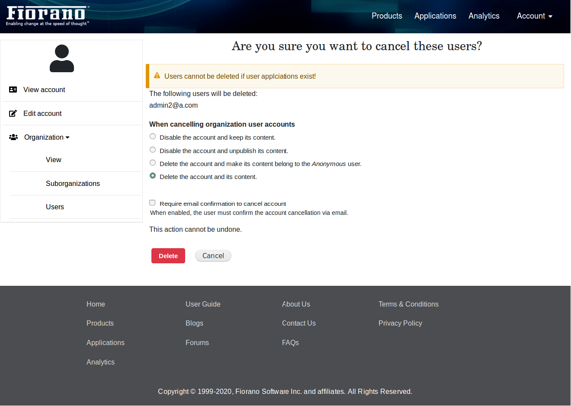
Task: Collapse the Organization sidebar menu
Action: click(47, 137)
